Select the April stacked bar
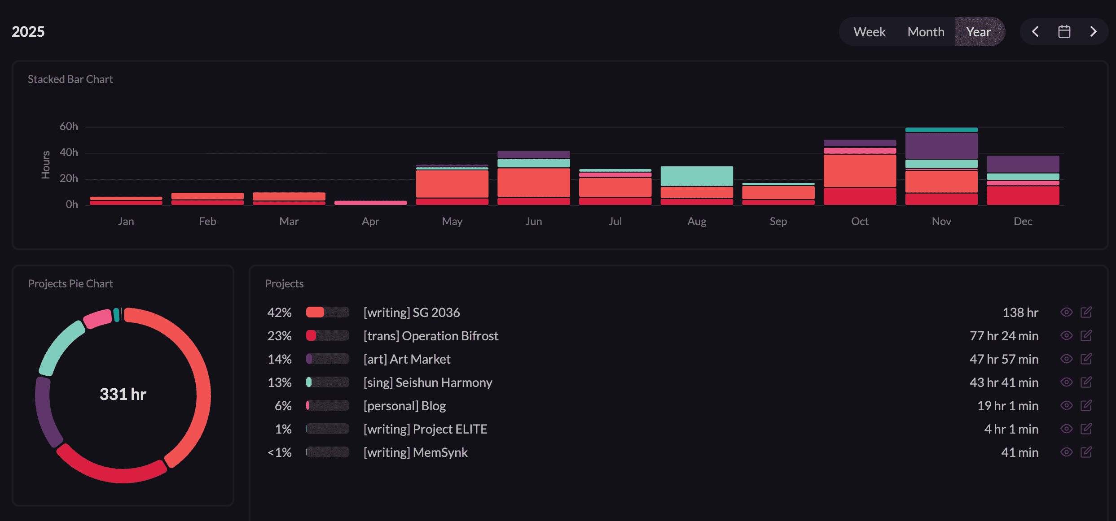This screenshot has height=521, width=1116. point(370,203)
